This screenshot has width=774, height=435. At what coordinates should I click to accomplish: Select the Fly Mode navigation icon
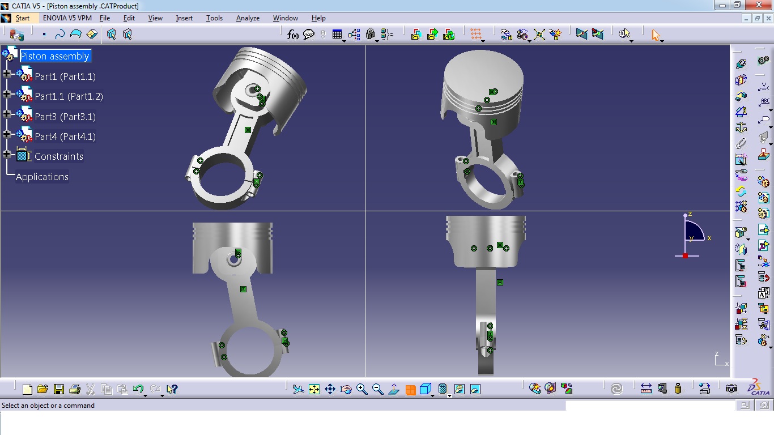coord(299,389)
